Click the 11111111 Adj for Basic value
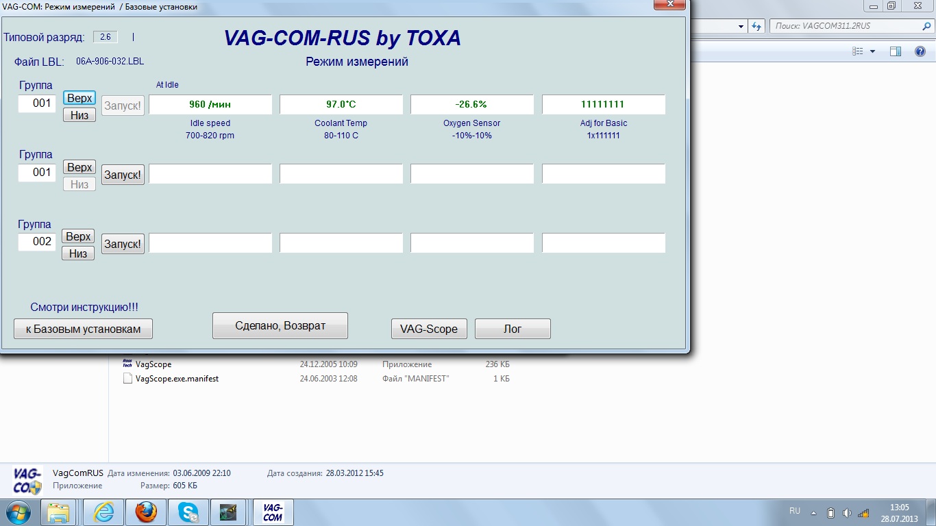The width and height of the screenshot is (936, 526). [604, 104]
